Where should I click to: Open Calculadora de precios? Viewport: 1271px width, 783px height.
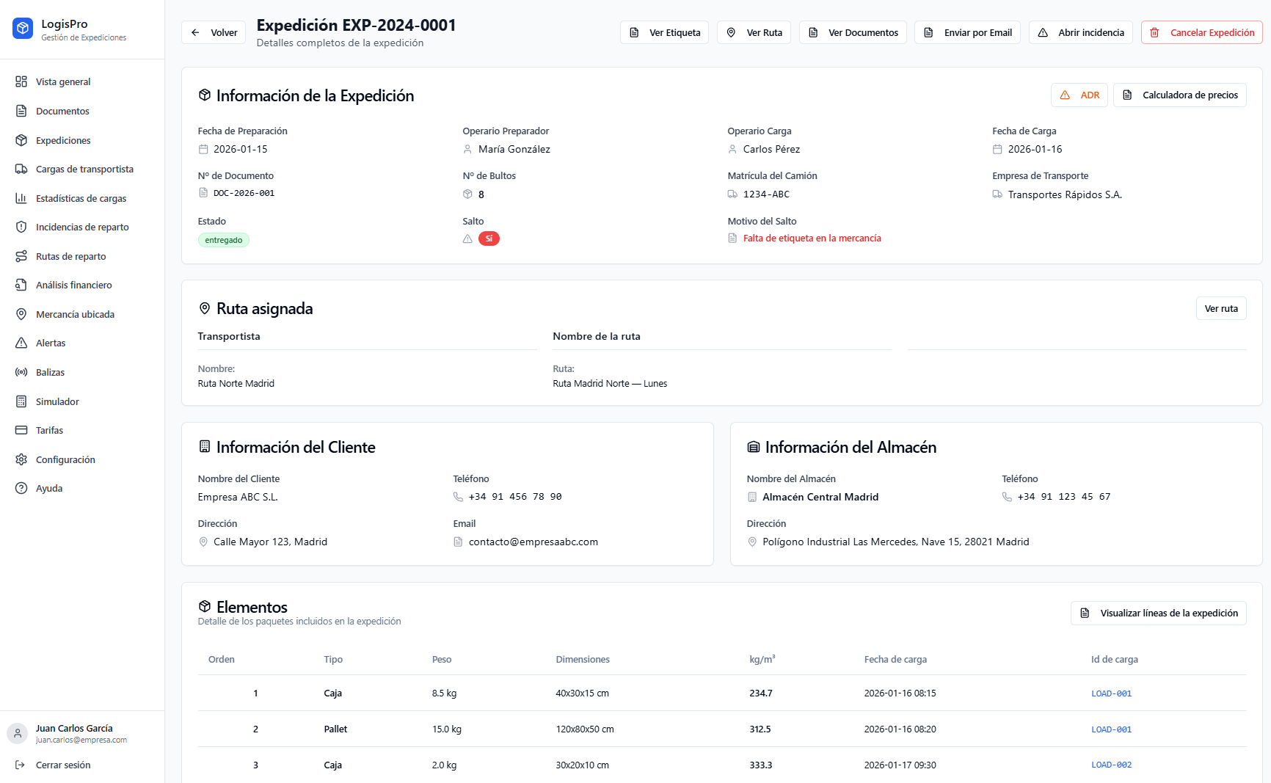(1179, 95)
